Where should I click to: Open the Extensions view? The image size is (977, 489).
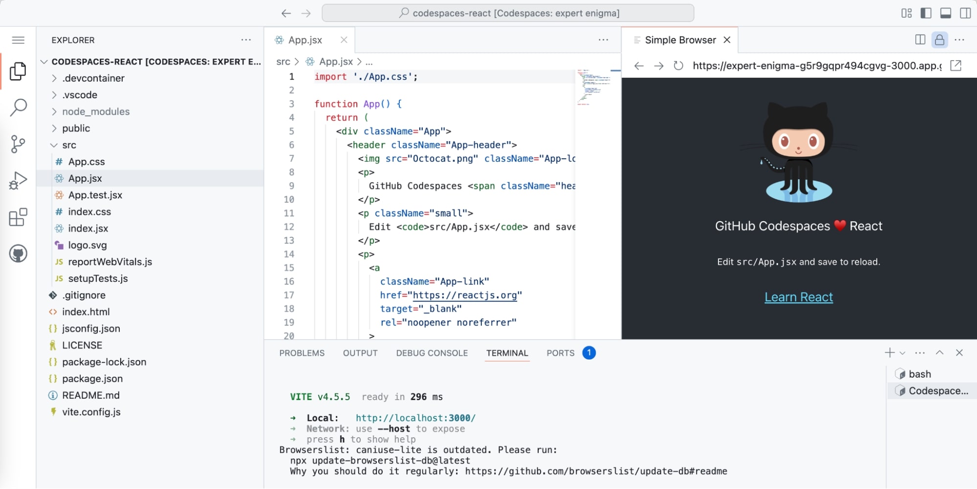coord(18,217)
